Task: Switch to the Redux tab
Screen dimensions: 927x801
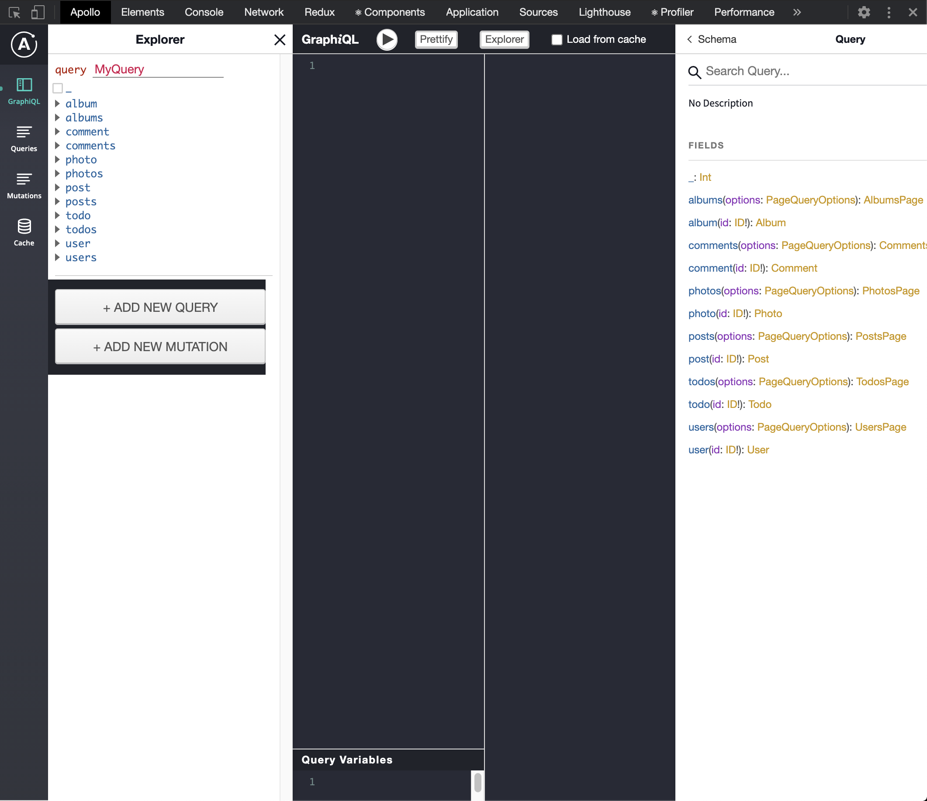Action: coord(319,12)
